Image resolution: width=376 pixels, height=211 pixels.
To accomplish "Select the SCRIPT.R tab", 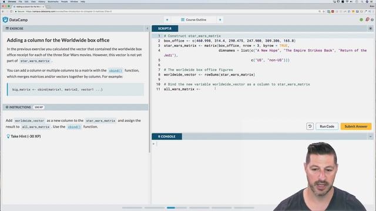I will [x=165, y=29].
